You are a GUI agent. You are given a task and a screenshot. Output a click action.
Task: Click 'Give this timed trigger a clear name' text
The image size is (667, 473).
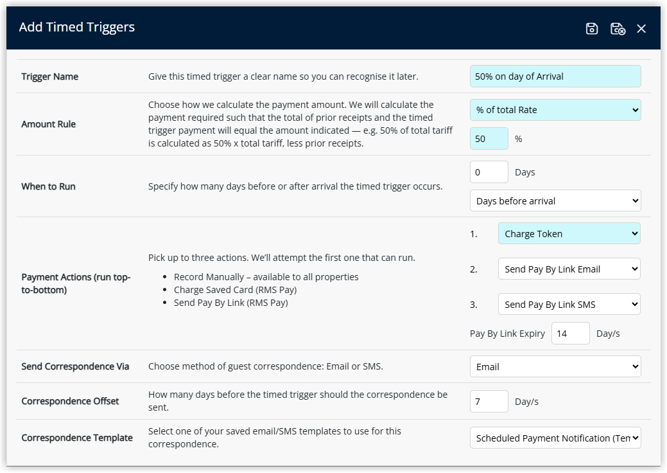[x=283, y=76]
